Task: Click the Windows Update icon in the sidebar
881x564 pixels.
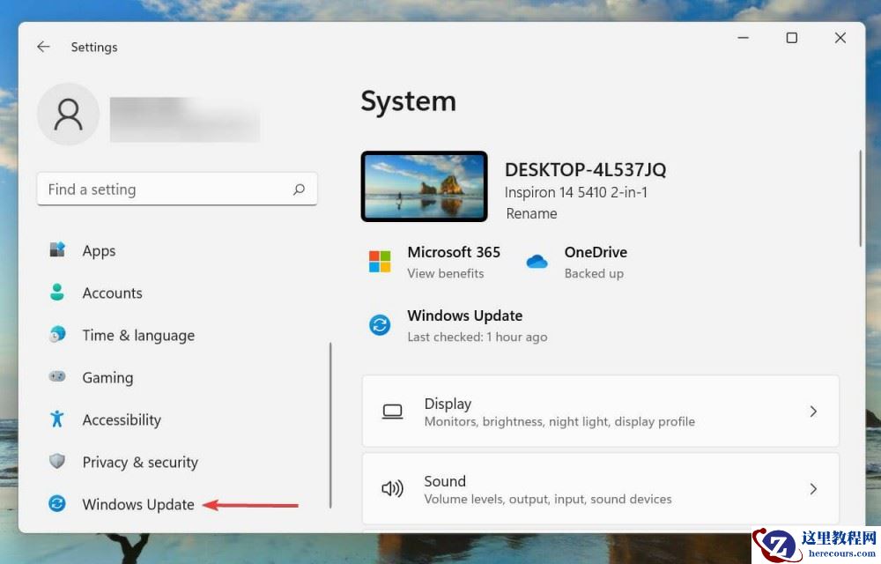Action: (x=56, y=504)
